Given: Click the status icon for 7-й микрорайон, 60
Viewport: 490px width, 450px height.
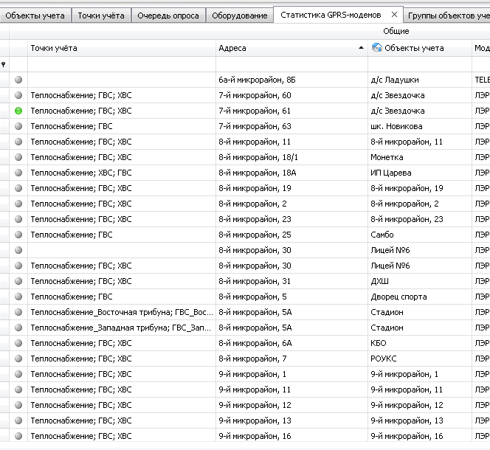Looking at the screenshot, I should click(x=18, y=95).
